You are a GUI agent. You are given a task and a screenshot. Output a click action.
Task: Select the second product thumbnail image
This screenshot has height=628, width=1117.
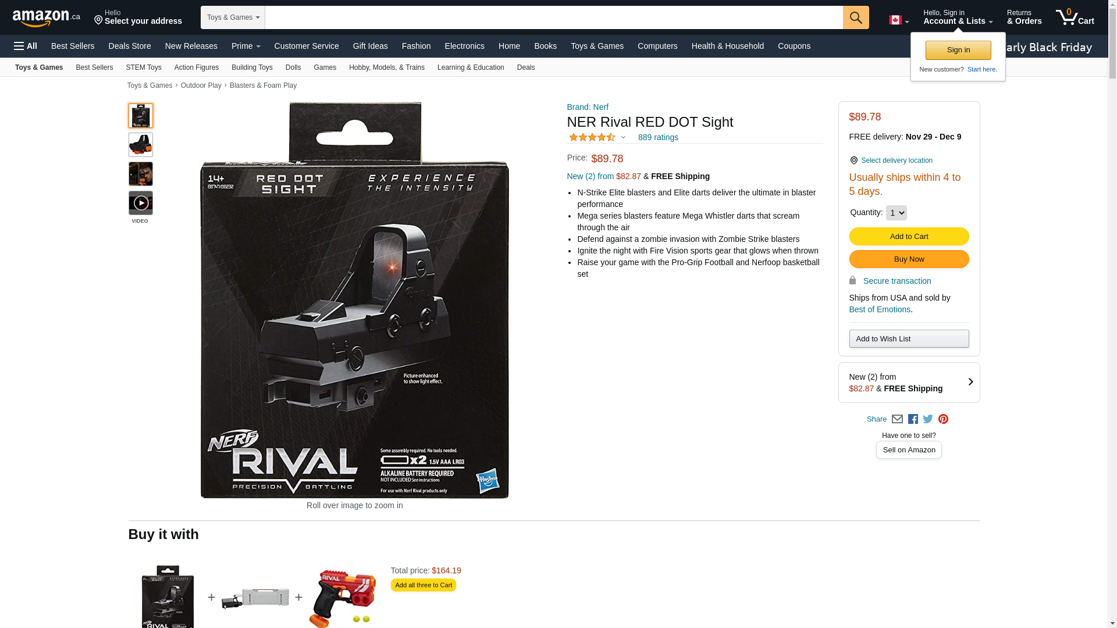point(141,145)
